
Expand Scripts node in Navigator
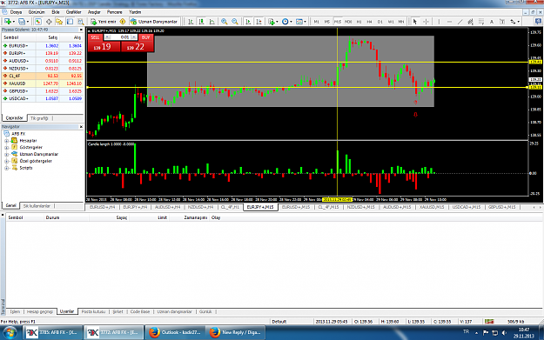7,168
